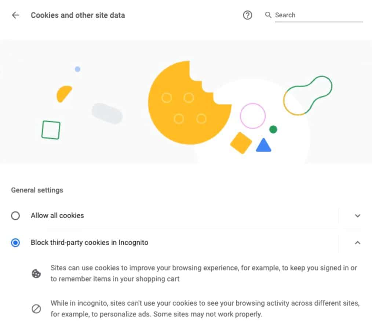The width and height of the screenshot is (372, 330).
Task: Select Block third-party cookies in Incognito
Action: pyautogui.click(x=15, y=243)
